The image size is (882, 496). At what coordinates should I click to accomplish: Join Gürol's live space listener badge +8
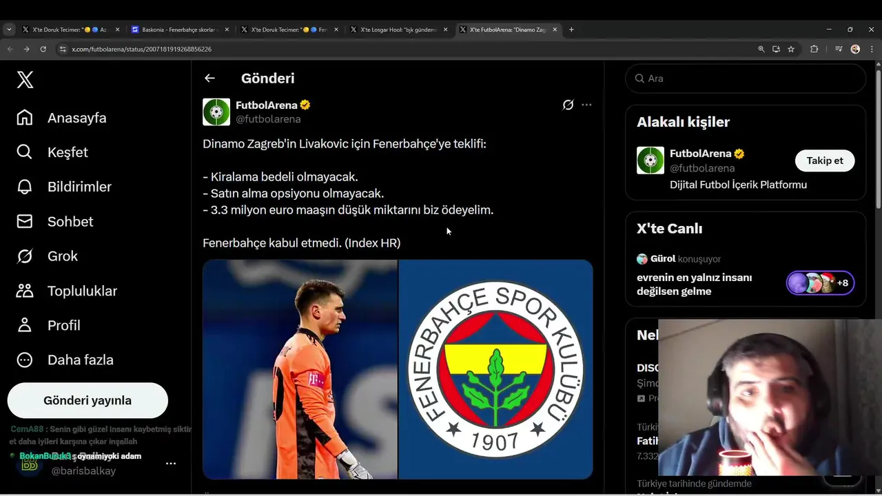(x=821, y=282)
